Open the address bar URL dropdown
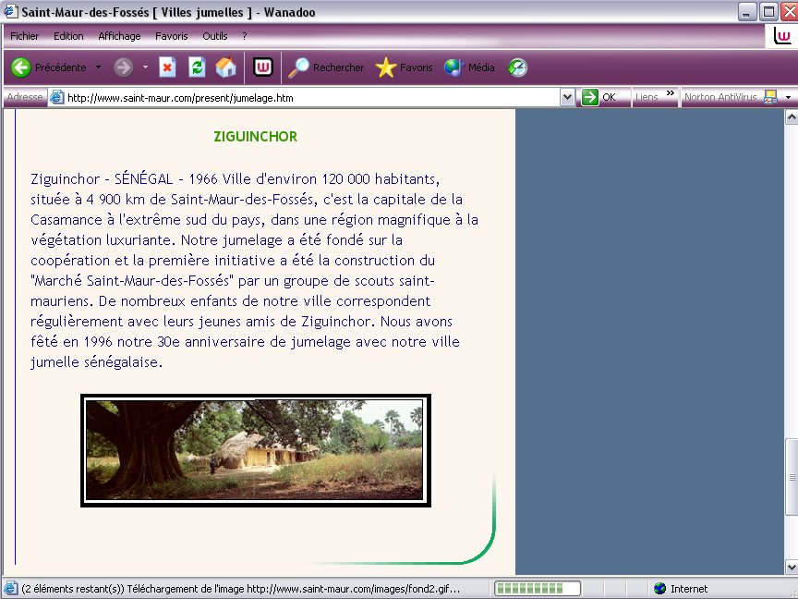 pos(567,97)
